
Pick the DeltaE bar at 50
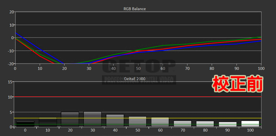click(137, 122)
